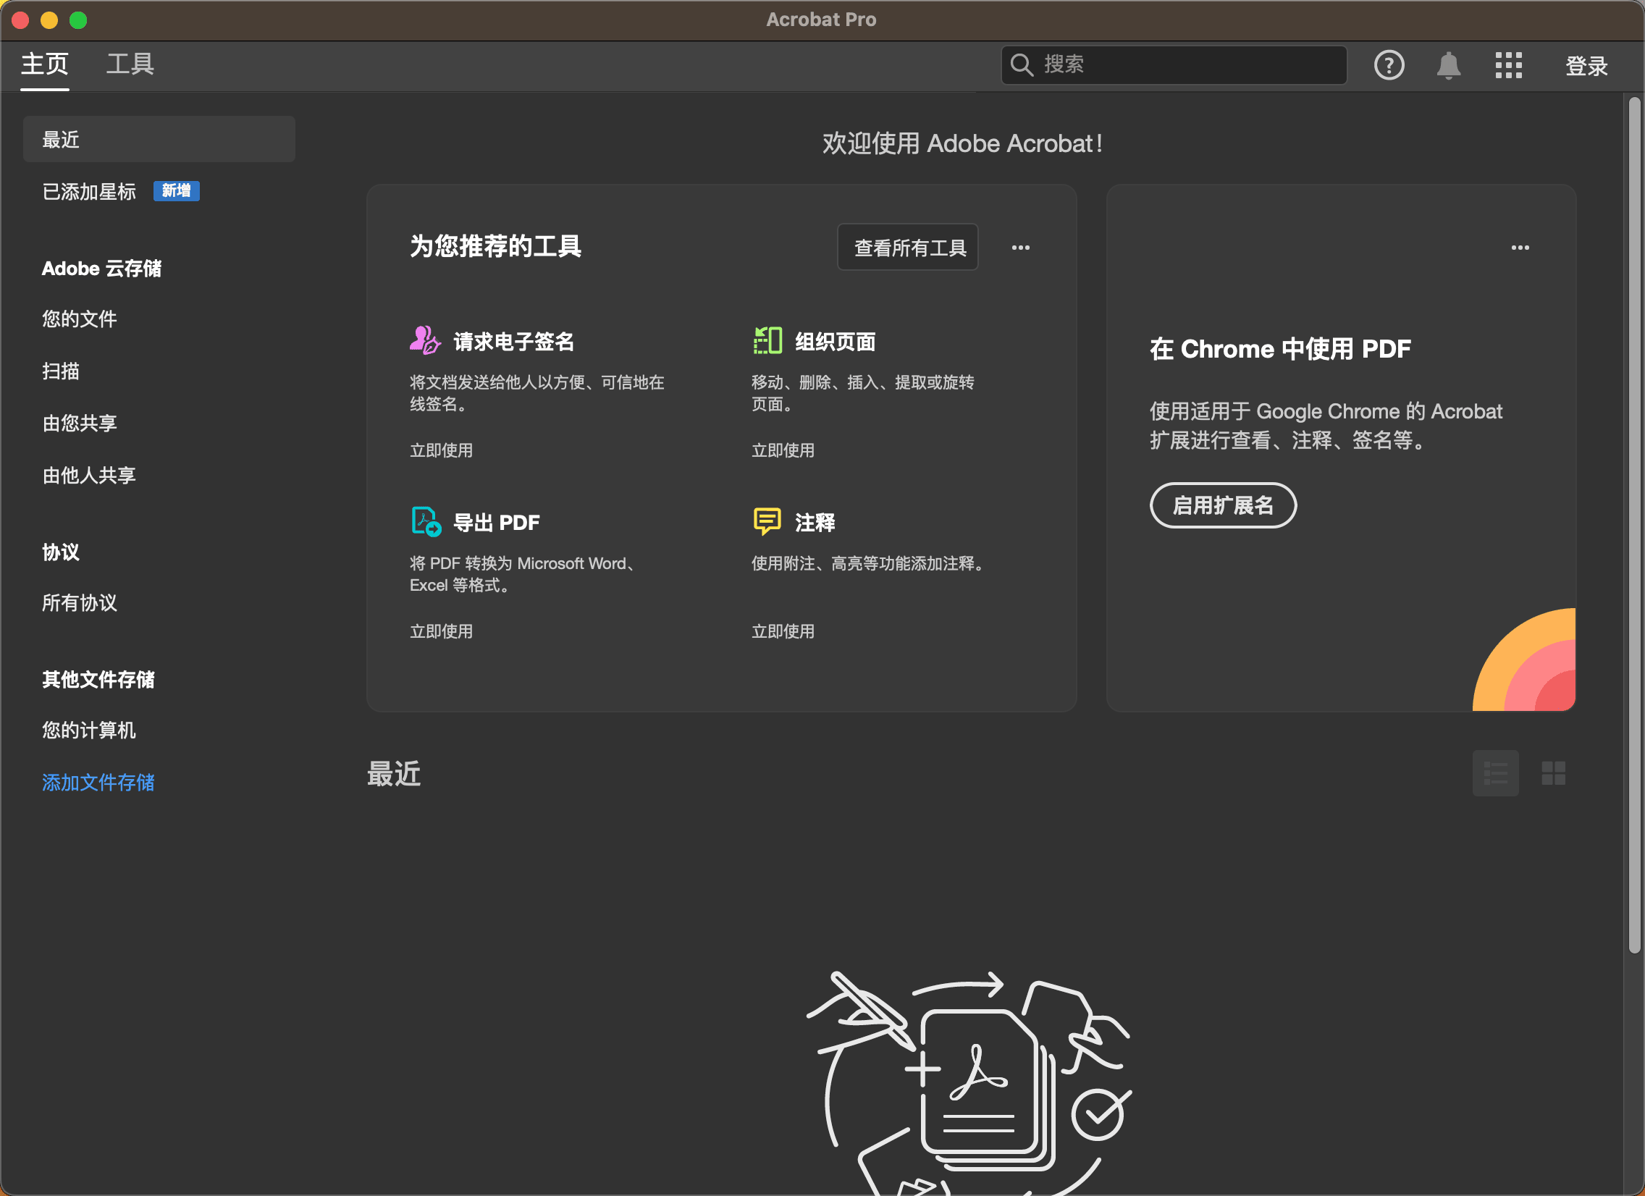The image size is (1645, 1196).
Task: Select 已添加星标 in the sidebar
Action: coord(89,191)
